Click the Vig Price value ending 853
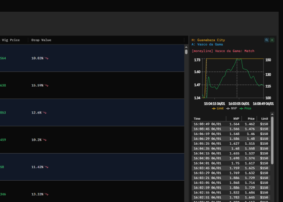This screenshot has width=283, height=202. point(3,113)
